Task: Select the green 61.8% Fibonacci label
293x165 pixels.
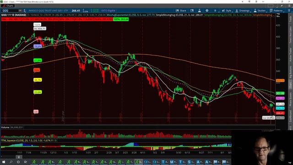Action: (38, 60)
